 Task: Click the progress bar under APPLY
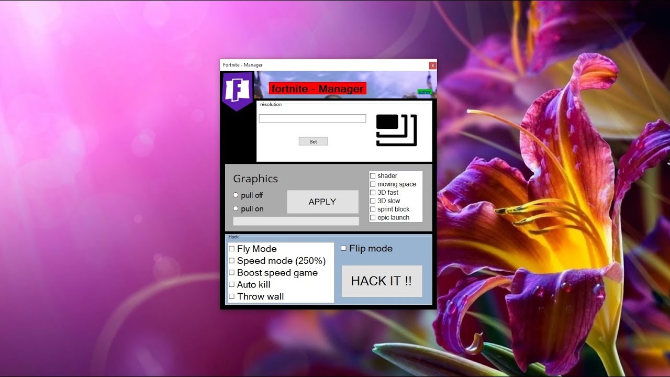tap(296, 221)
